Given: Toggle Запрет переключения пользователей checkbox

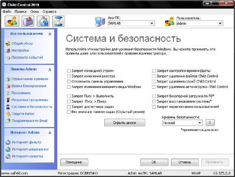Looking at the screenshot, I should 154,107.
